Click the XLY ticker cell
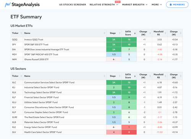The height and width of the screenshot is (139, 191). (x=17, y=107)
